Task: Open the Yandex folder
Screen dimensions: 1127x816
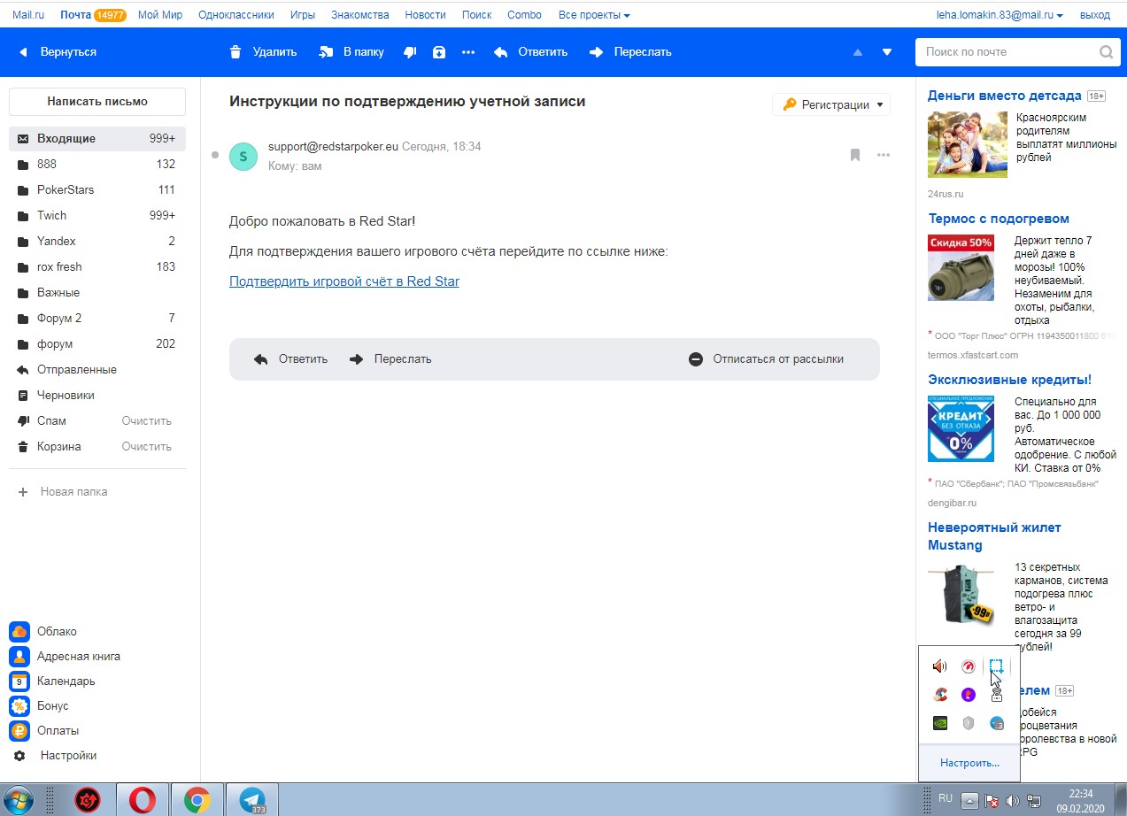Action: pos(97,242)
